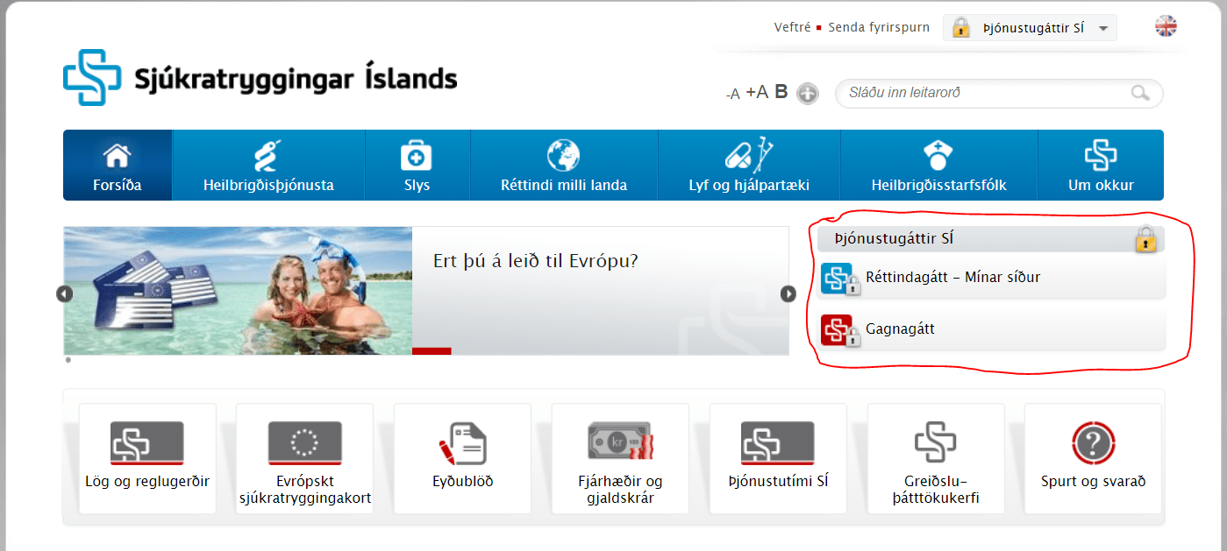Viewport: 1227px width, 551px height.
Task: Click the Spurt og svarað question icon
Action: (x=1093, y=443)
